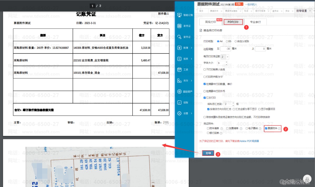
Task: Select the B5 paper type radio button
Action: point(227,41)
